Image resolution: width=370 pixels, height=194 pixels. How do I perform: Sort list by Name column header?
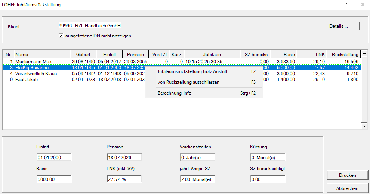pos(42,55)
